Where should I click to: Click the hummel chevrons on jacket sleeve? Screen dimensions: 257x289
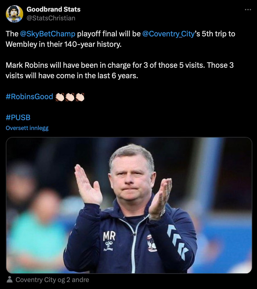(178, 242)
